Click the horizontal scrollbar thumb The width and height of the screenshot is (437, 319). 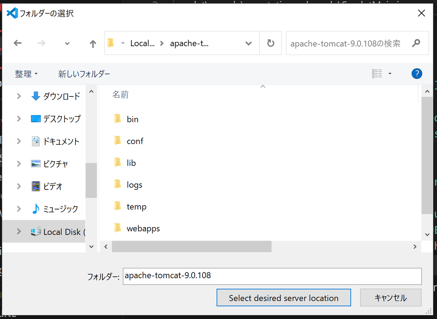(x=192, y=247)
